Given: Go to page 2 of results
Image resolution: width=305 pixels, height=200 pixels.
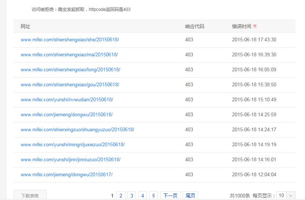Looking at the screenshot, I should pyautogui.click(x=121, y=196).
